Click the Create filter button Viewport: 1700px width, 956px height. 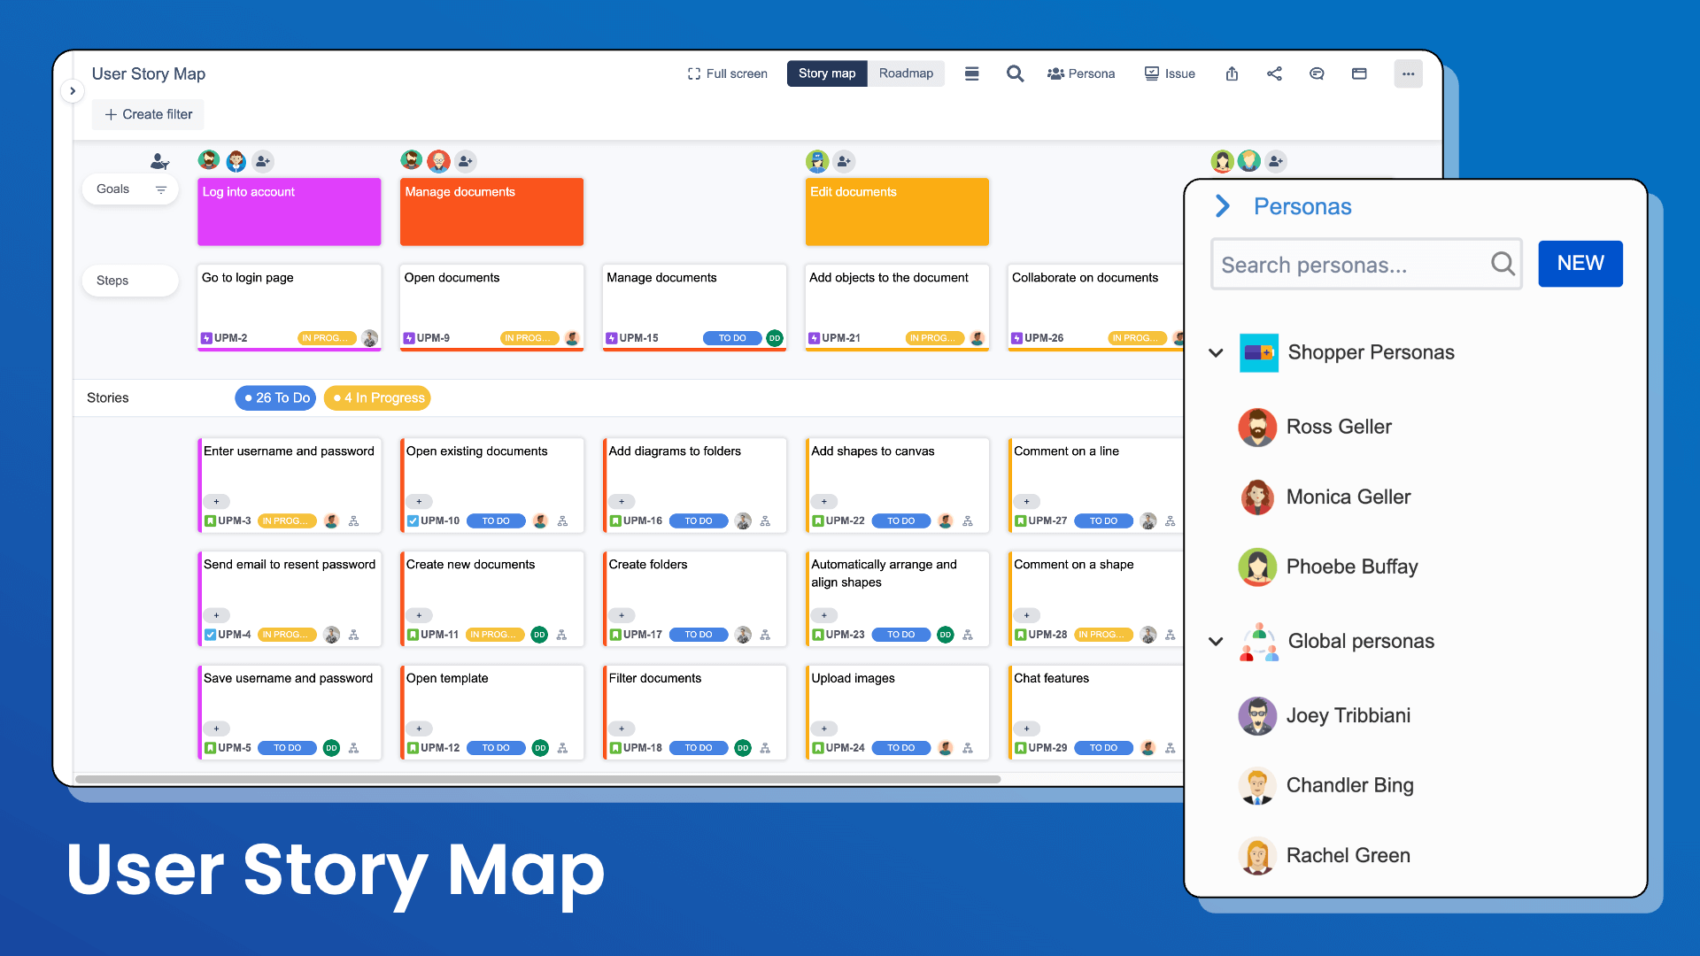point(147,114)
